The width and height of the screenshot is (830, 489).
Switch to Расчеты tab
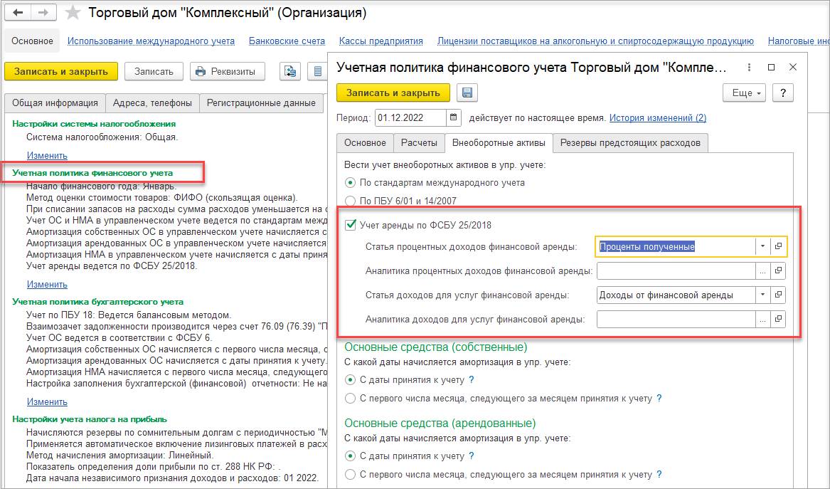click(x=419, y=142)
